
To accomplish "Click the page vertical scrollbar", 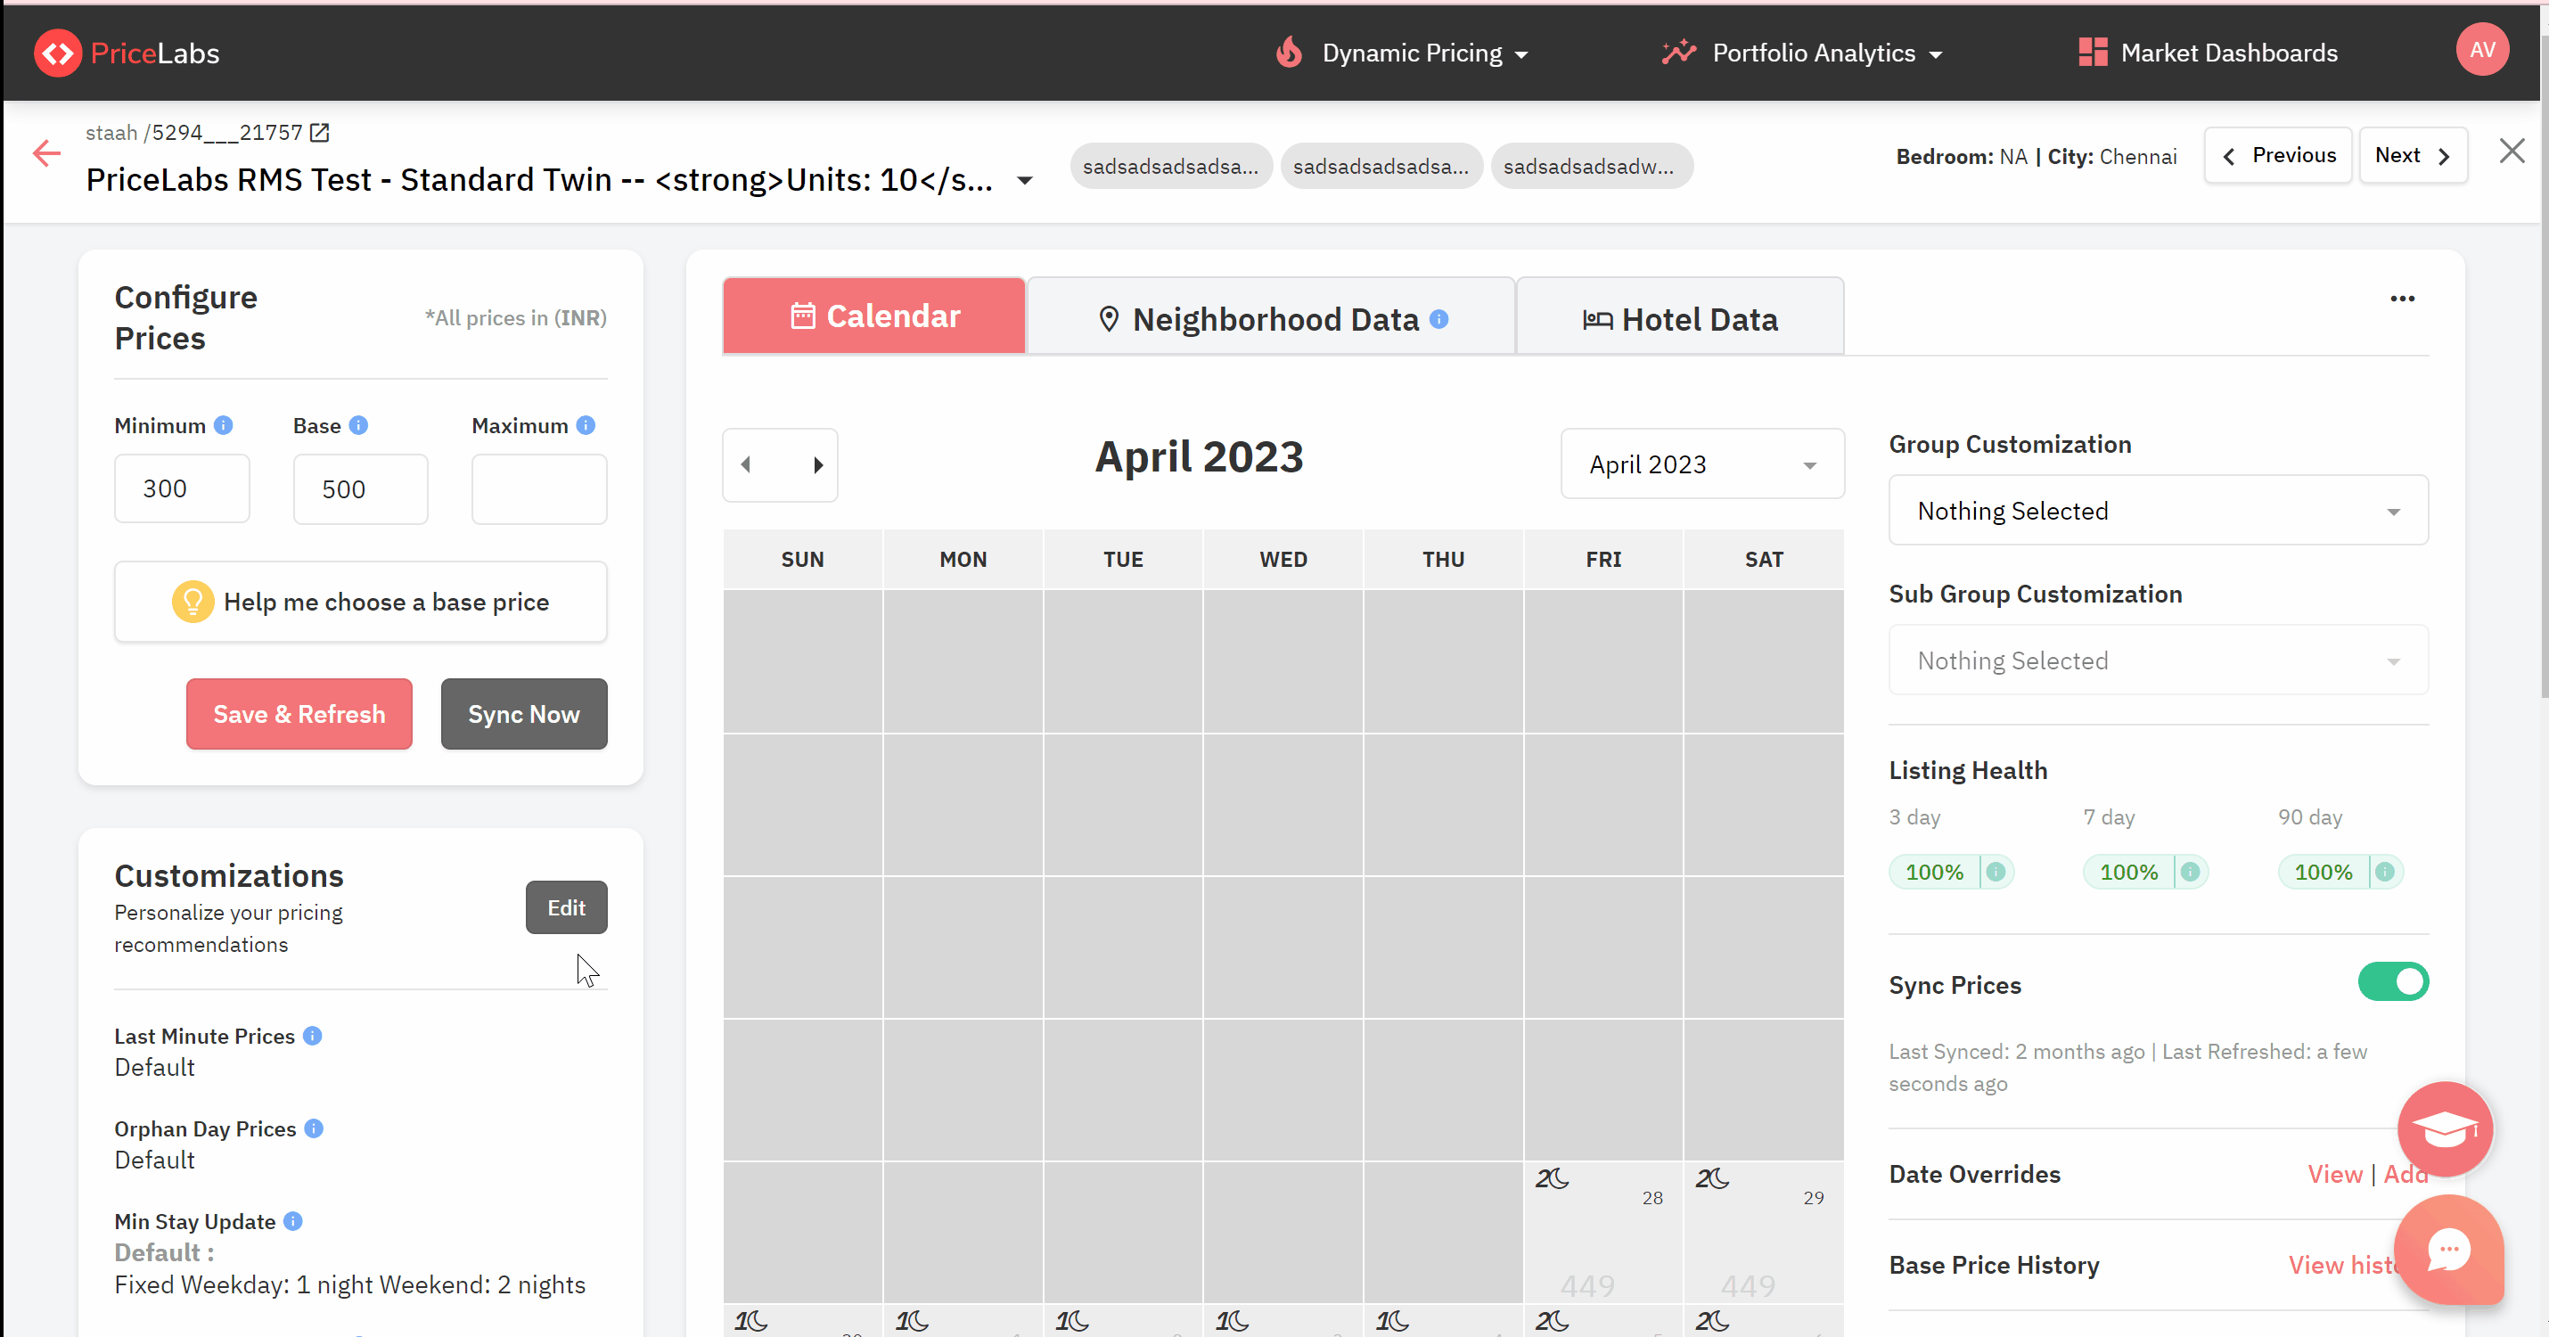I will (2543, 366).
